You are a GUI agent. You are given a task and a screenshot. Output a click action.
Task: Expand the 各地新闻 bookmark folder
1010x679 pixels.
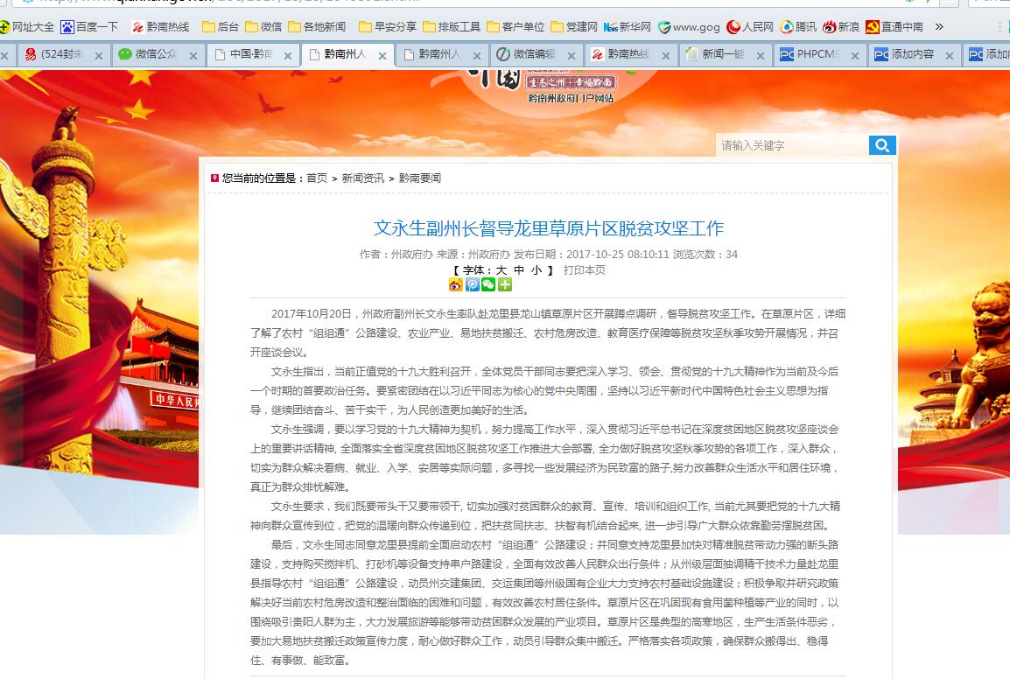[x=317, y=26]
